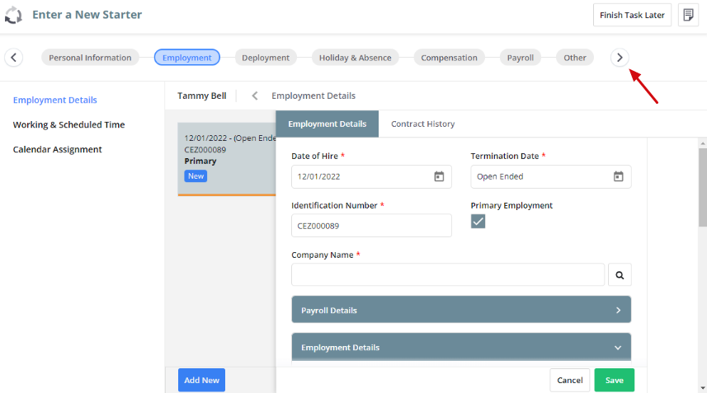Open Working & Scheduled Time section
The width and height of the screenshot is (707, 393).
tap(68, 124)
